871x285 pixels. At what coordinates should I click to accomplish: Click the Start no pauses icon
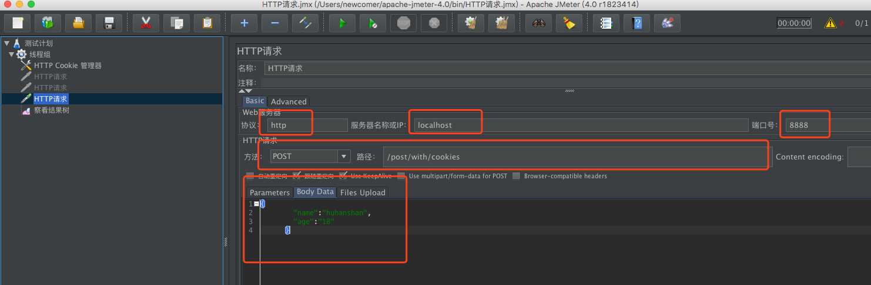[x=373, y=23]
